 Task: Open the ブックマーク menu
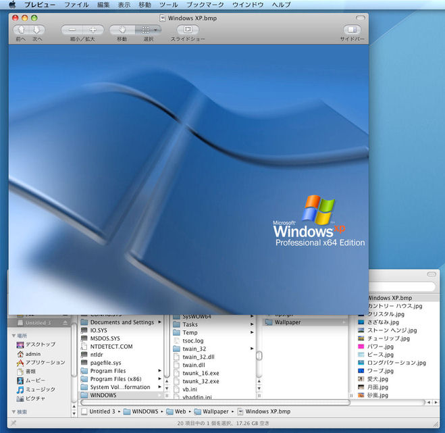(205, 5)
